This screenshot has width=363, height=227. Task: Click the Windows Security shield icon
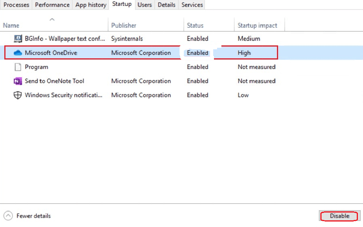18,95
